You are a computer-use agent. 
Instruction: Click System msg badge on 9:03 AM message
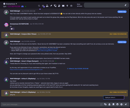point(122,12)
